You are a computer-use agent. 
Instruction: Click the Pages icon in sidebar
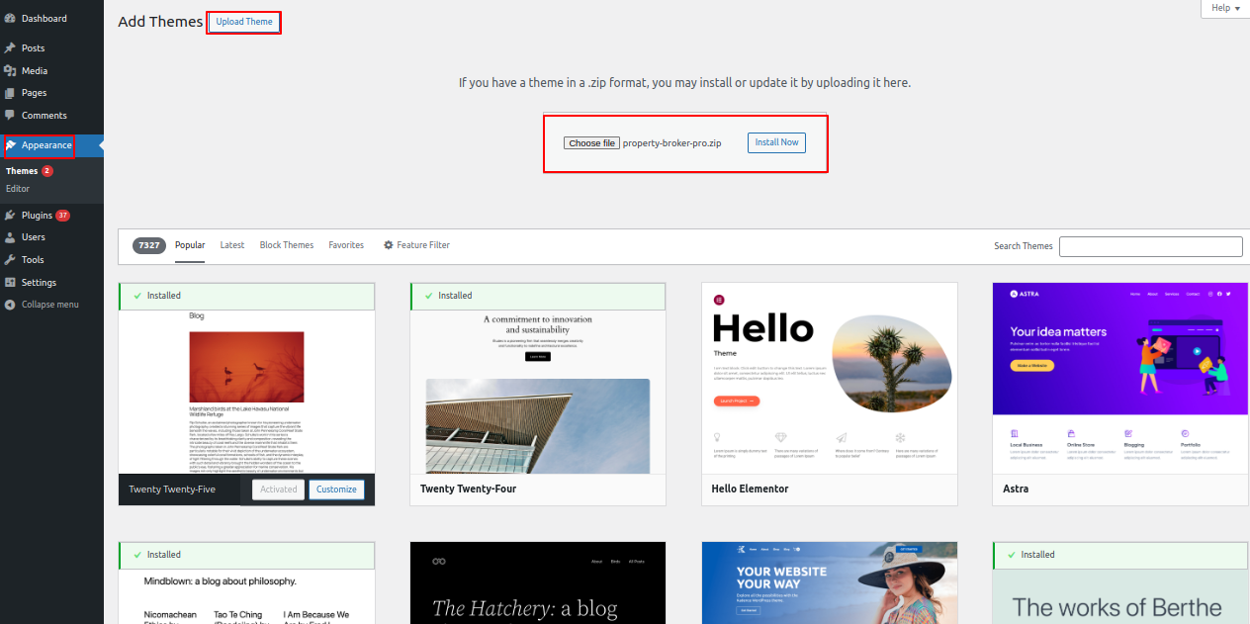click(x=10, y=93)
